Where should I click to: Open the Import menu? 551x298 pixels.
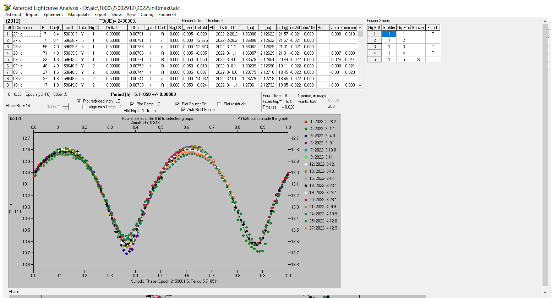[x=32, y=15]
